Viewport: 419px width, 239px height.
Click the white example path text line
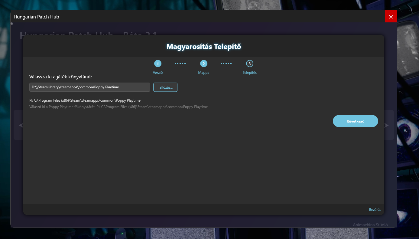point(85,100)
